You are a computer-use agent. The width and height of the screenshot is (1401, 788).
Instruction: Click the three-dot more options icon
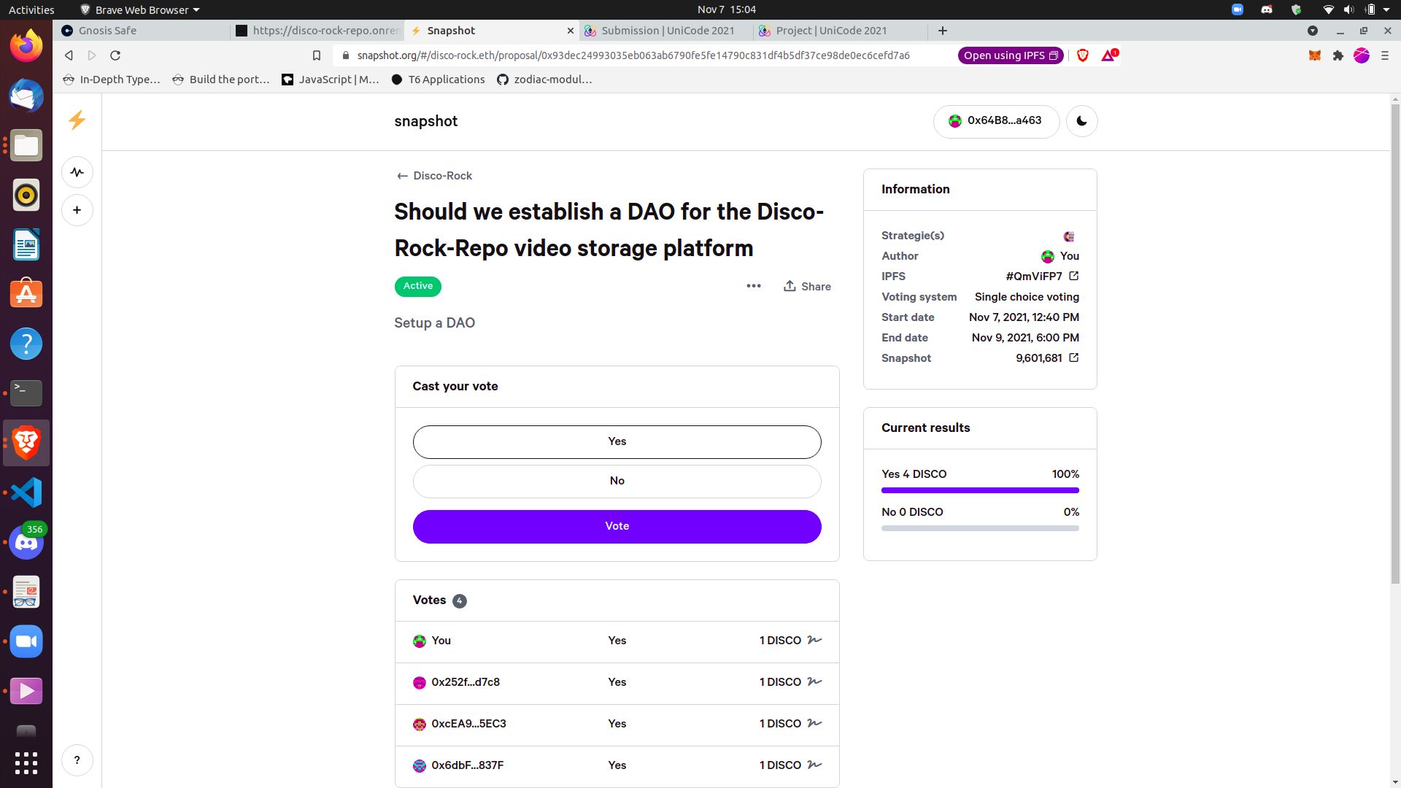click(x=754, y=286)
